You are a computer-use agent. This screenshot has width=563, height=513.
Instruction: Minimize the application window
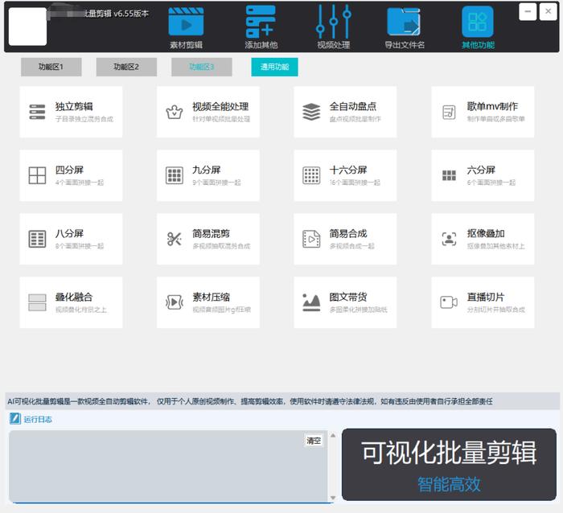point(528,11)
